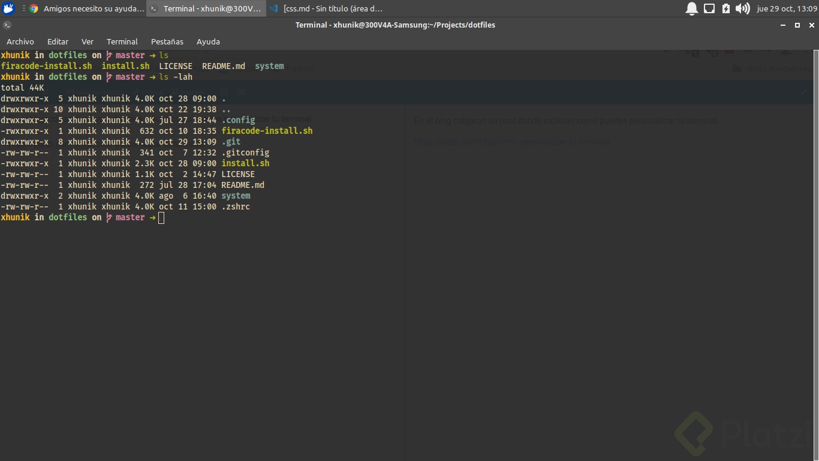Switch to the 'Amigos necesito su ayuda' Chrome window
This screenshot has width=819, height=461.
coord(86,8)
